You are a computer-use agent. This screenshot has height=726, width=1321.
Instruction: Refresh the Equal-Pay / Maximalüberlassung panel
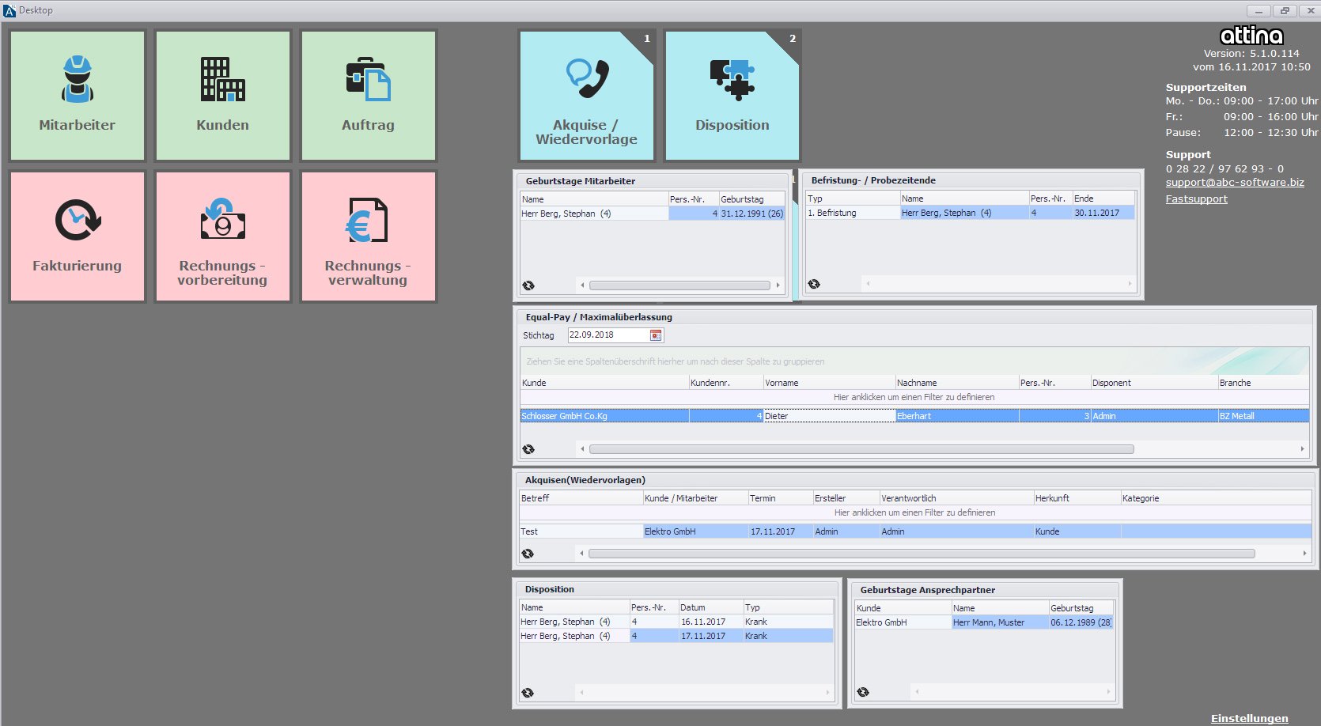(x=528, y=449)
